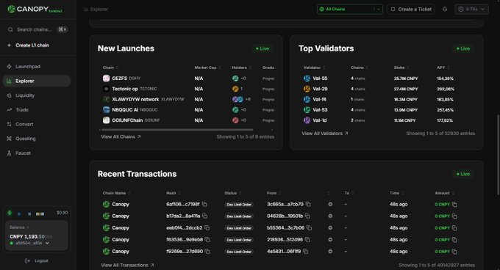Click Val-53 validator name

[x=320, y=110]
